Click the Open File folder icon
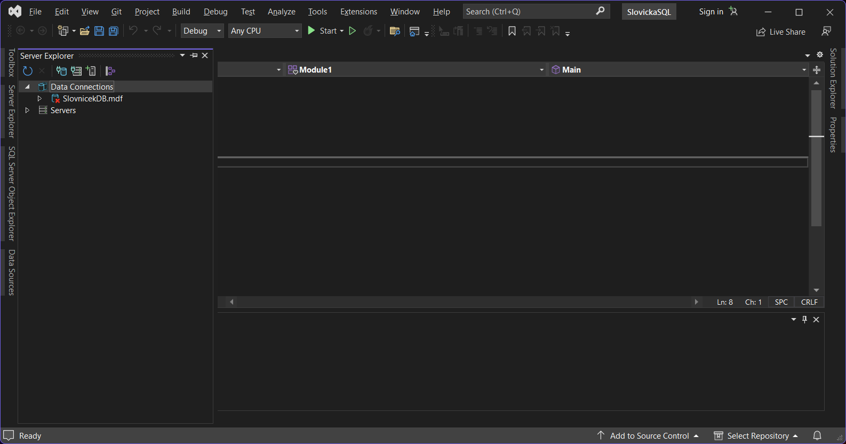Screen dimensions: 846x444 pyautogui.click(x=84, y=31)
